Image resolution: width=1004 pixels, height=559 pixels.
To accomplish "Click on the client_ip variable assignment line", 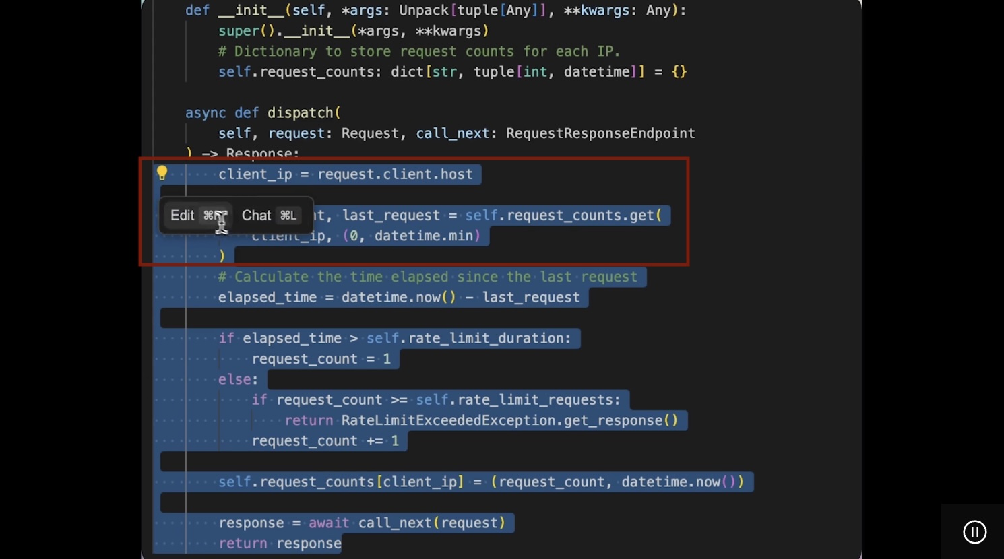I will [345, 174].
